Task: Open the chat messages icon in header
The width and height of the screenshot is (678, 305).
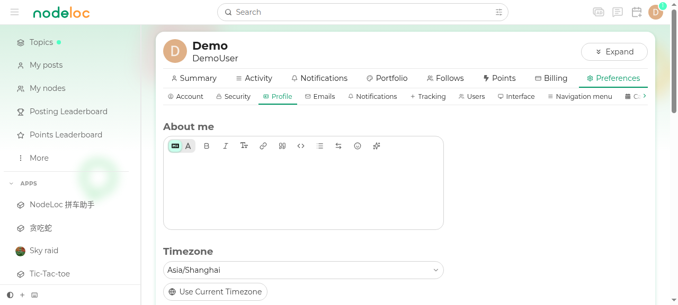Action: 618,12
